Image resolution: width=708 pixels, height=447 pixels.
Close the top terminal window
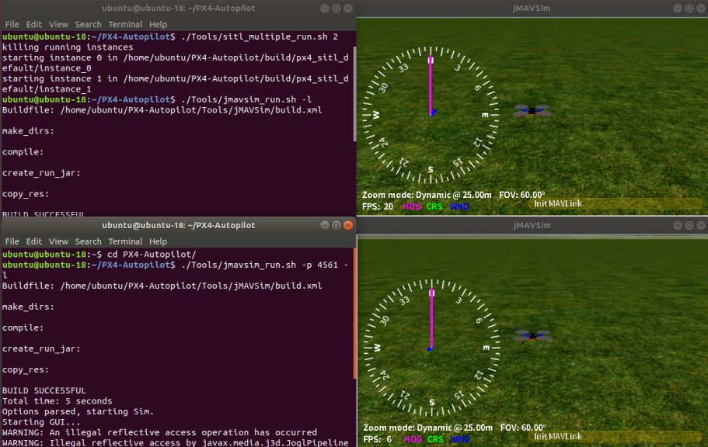[x=348, y=8]
